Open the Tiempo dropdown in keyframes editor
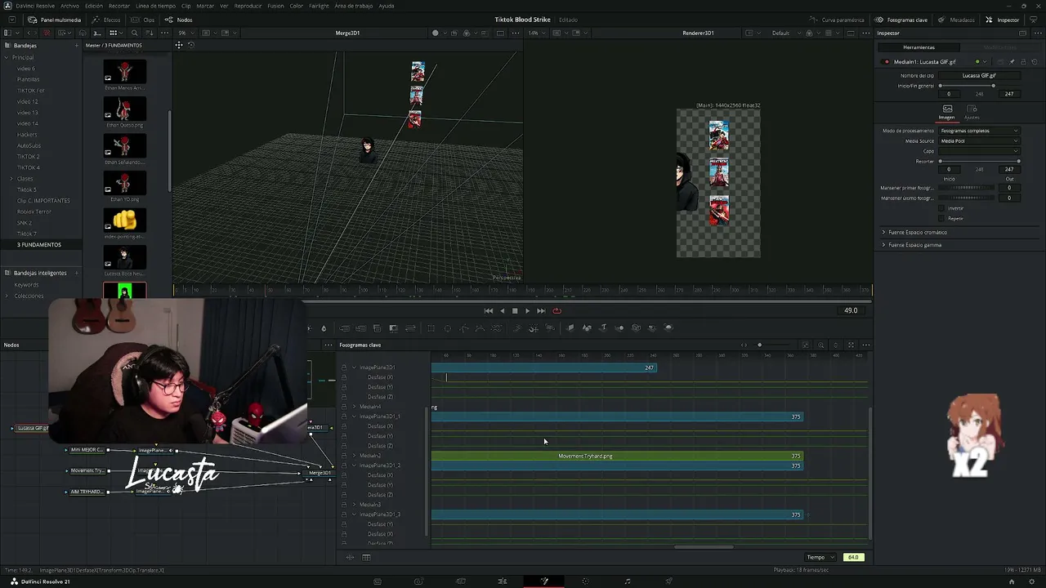The width and height of the screenshot is (1046, 588). pos(820,557)
